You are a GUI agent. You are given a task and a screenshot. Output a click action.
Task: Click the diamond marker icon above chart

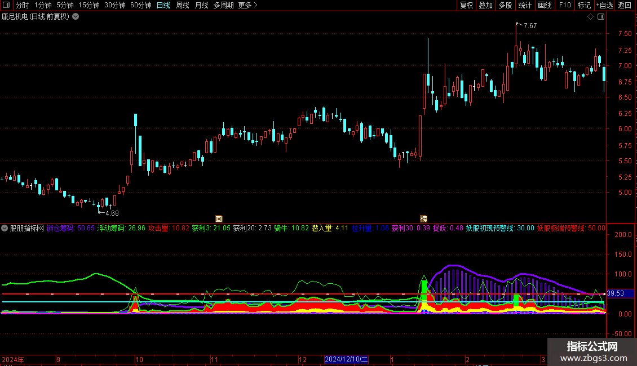591,17
